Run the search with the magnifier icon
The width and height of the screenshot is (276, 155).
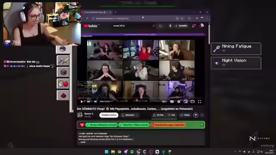(160, 26)
